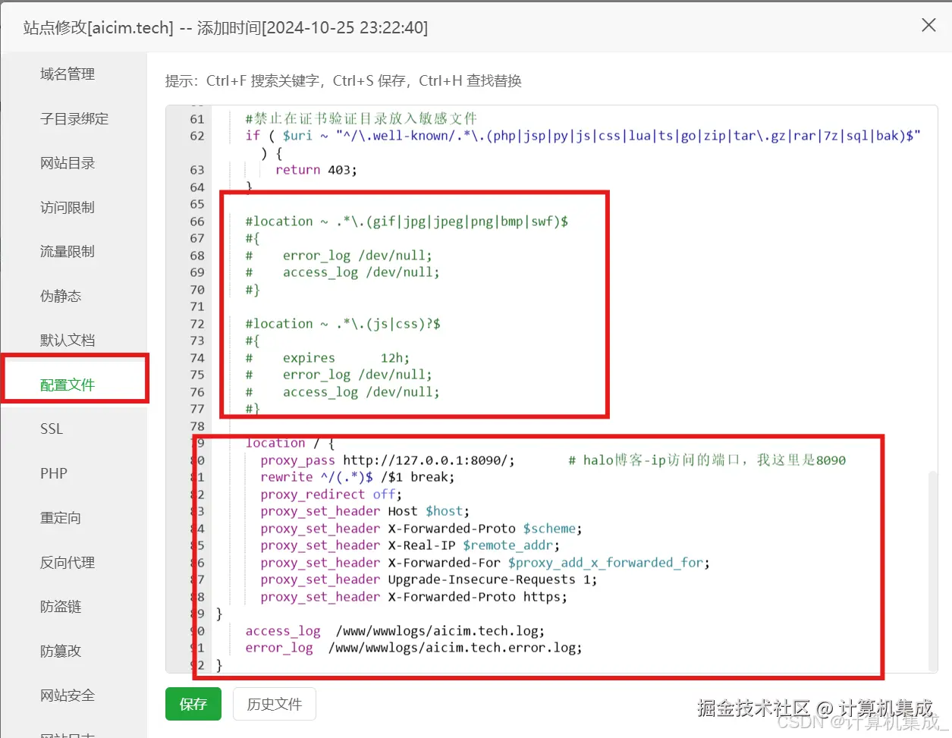The width and height of the screenshot is (952, 738).
Task: Click the X-Real-IP $remote_addr line
Action: pyautogui.click(x=410, y=545)
